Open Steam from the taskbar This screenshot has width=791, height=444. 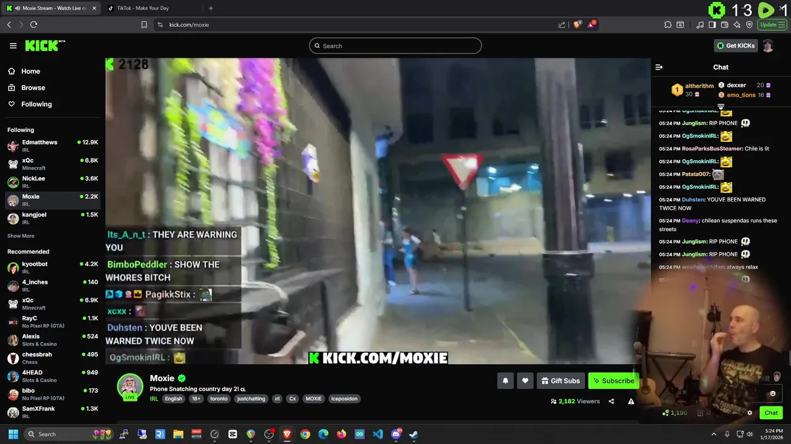(x=413, y=434)
